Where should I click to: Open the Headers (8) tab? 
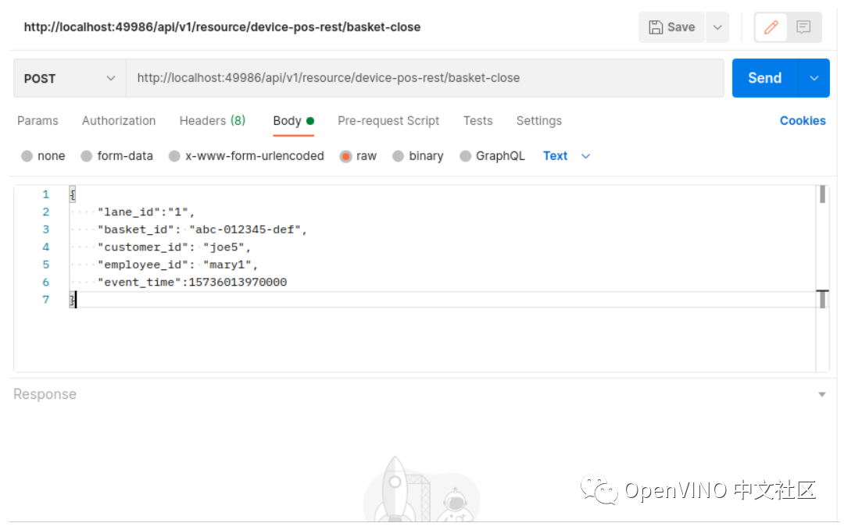[x=212, y=121]
